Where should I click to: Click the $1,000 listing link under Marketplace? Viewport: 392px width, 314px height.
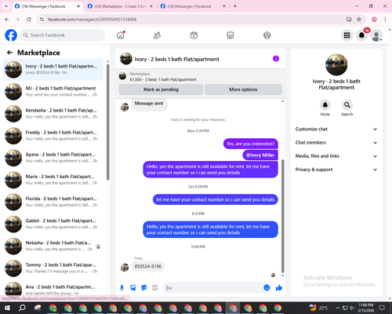click(163, 79)
